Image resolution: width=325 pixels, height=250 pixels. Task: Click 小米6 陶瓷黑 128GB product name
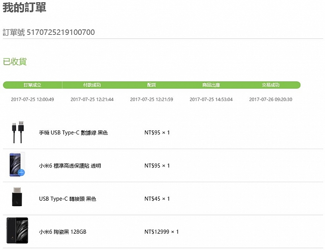point(63,232)
